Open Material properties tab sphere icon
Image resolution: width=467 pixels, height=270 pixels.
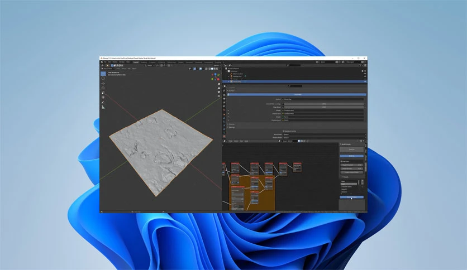click(x=224, y=137)
